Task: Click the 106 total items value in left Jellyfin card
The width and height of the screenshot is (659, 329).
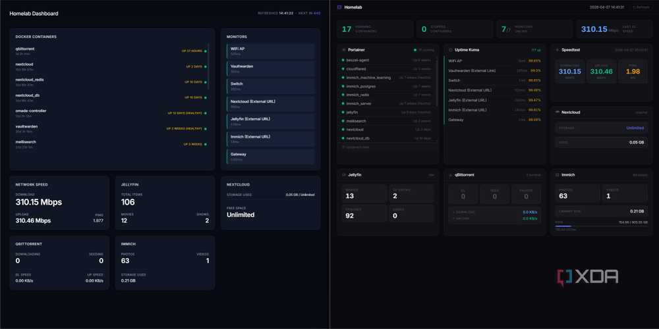Action: point(128,202)
